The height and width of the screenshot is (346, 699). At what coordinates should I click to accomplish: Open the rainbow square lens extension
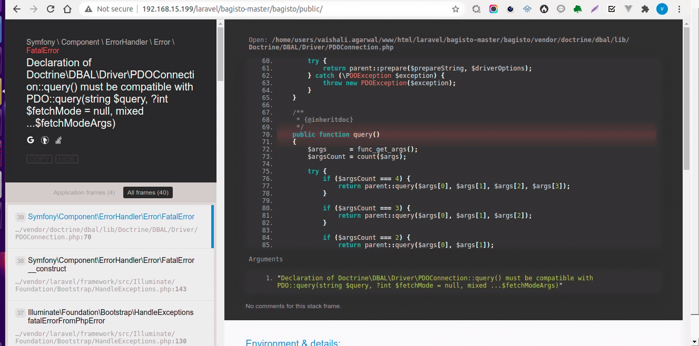point(493,9)
